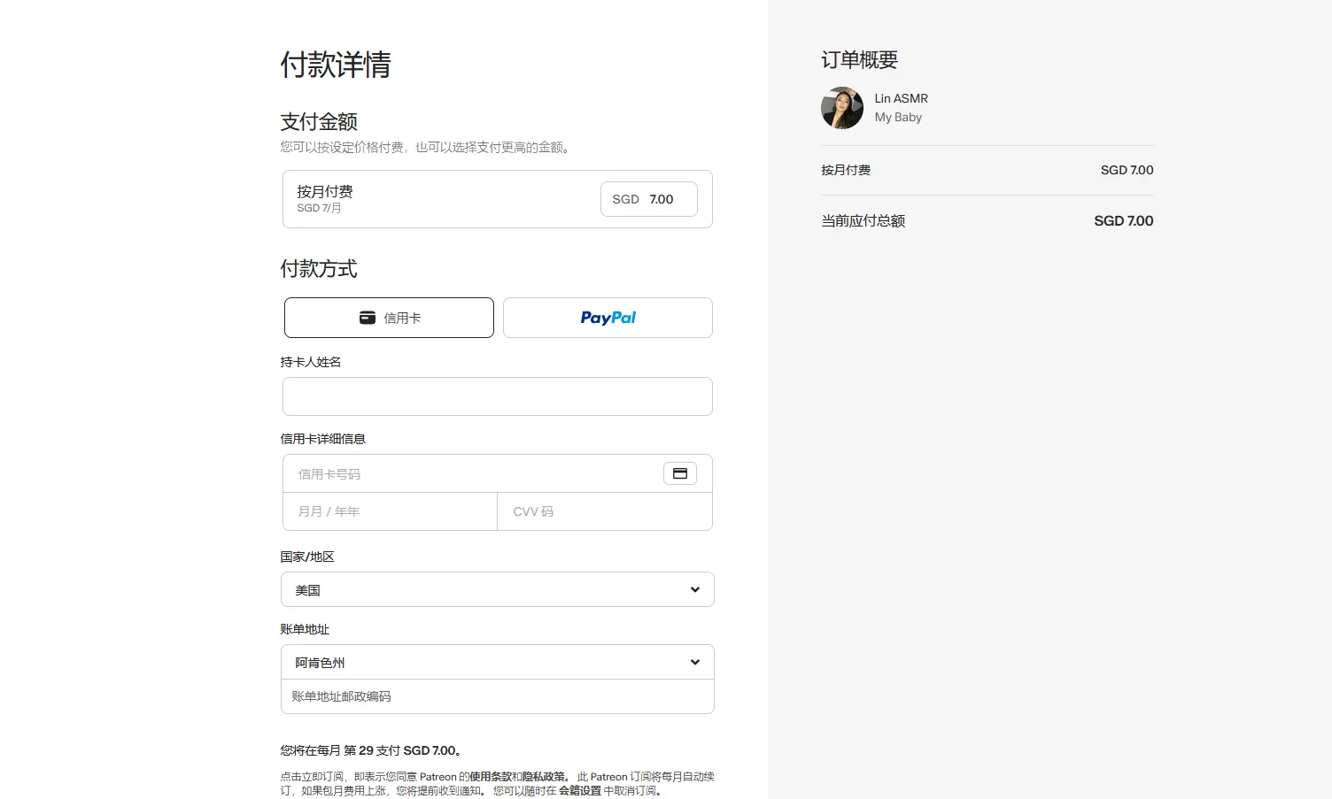Click the CVV 码 input field

click(x=605, y=511)
